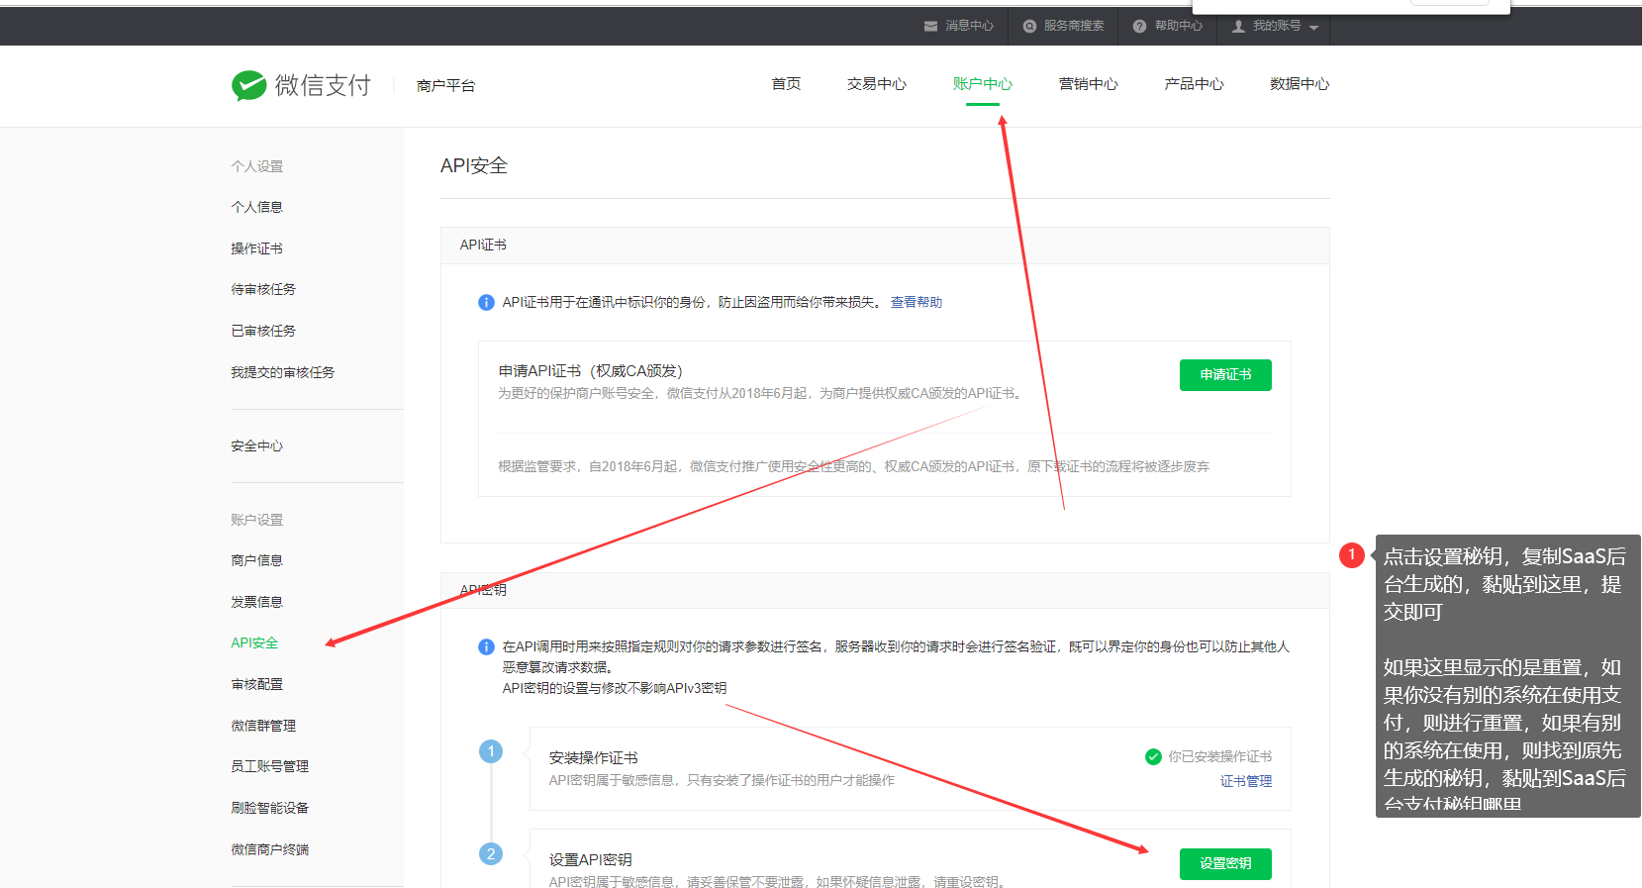This screenshot has width=1642, height=888.
Task: Open 刷脸智能设备 in the sidebar
Action: click(269, 808)
